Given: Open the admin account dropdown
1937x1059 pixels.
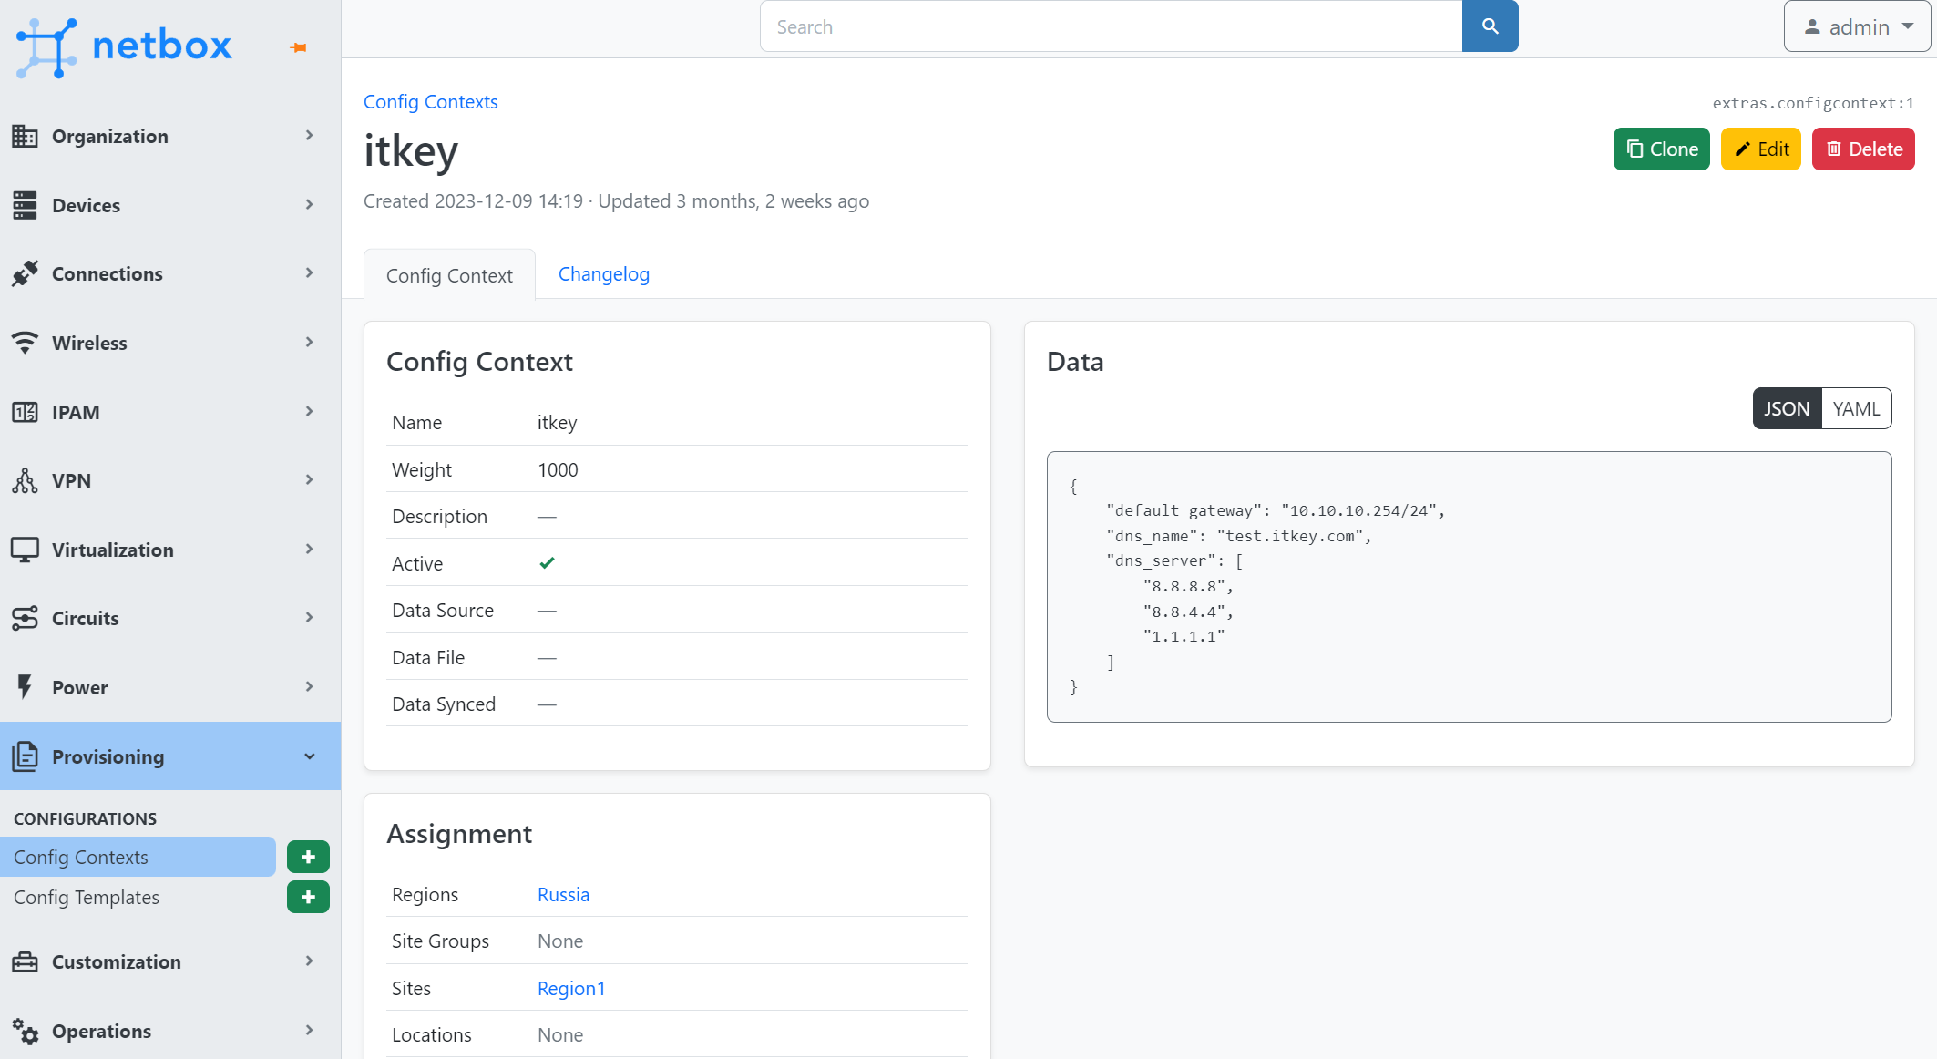Looking at the screenshot, I should point(1857,26).
